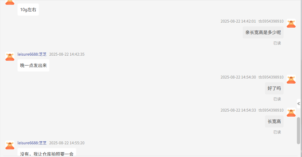This screenshot has width=302, height=157.
Task: Click username tb5954398910 at 14:42:01
Action: tap(271, 21)
